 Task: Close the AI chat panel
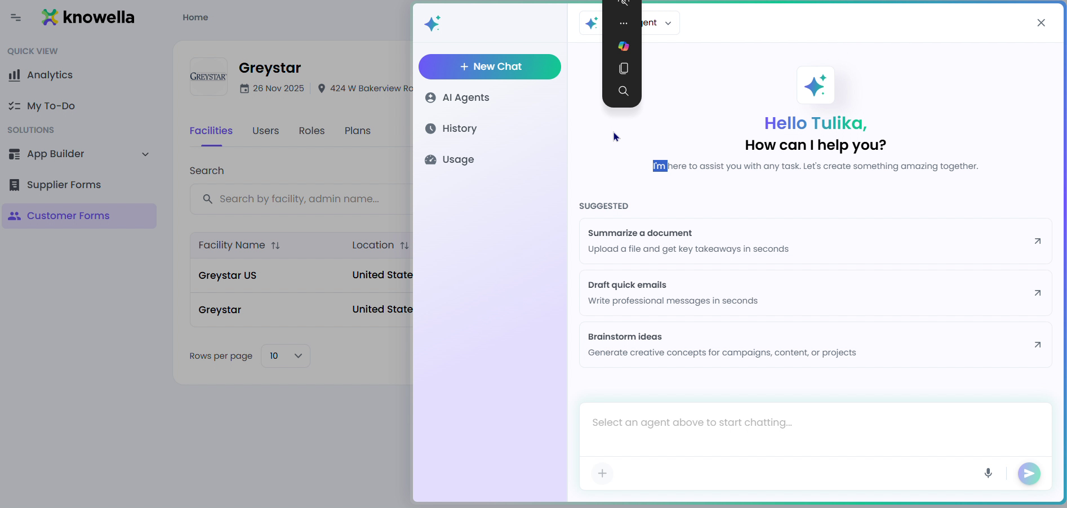(1041, 23)
